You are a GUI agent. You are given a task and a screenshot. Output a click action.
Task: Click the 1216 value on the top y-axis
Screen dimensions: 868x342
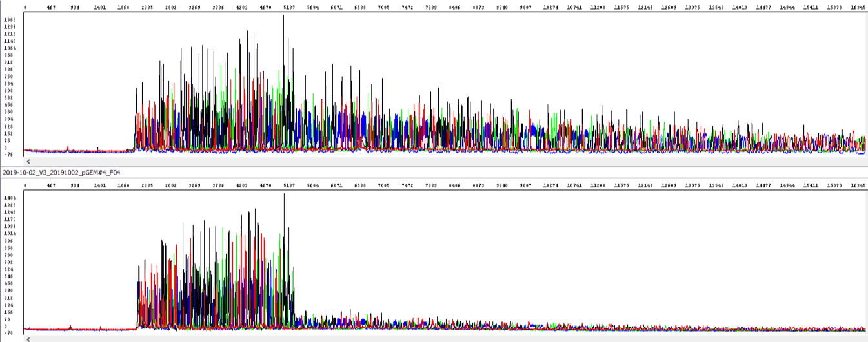click(9, 34)
